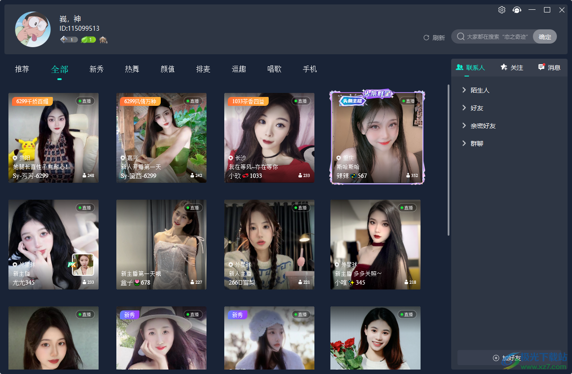Open settings gear icon in title bar
Image resolution: width=572 pixels, height=374 pixels.
502,10
